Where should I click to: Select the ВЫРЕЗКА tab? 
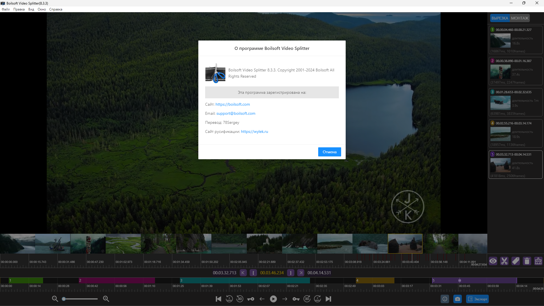click(x=500, y=18)
